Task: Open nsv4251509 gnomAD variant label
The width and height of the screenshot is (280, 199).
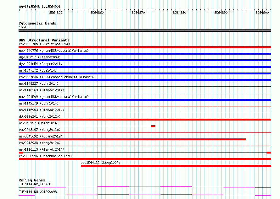Action: [54, 97]
